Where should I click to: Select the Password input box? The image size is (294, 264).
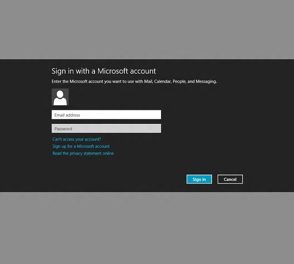(106, 128)
